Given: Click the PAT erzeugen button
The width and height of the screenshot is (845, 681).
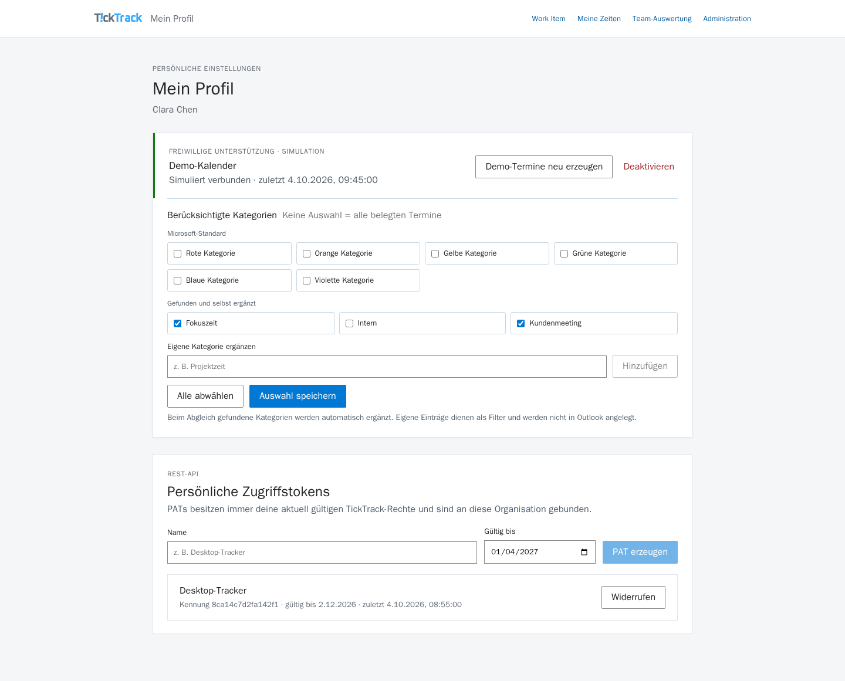Looking at the screenshot, I should click(640, 552).
